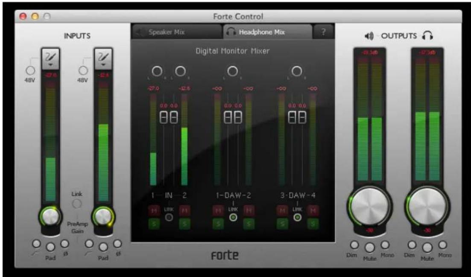Click the headphone output volume knob

pos(428,206)
